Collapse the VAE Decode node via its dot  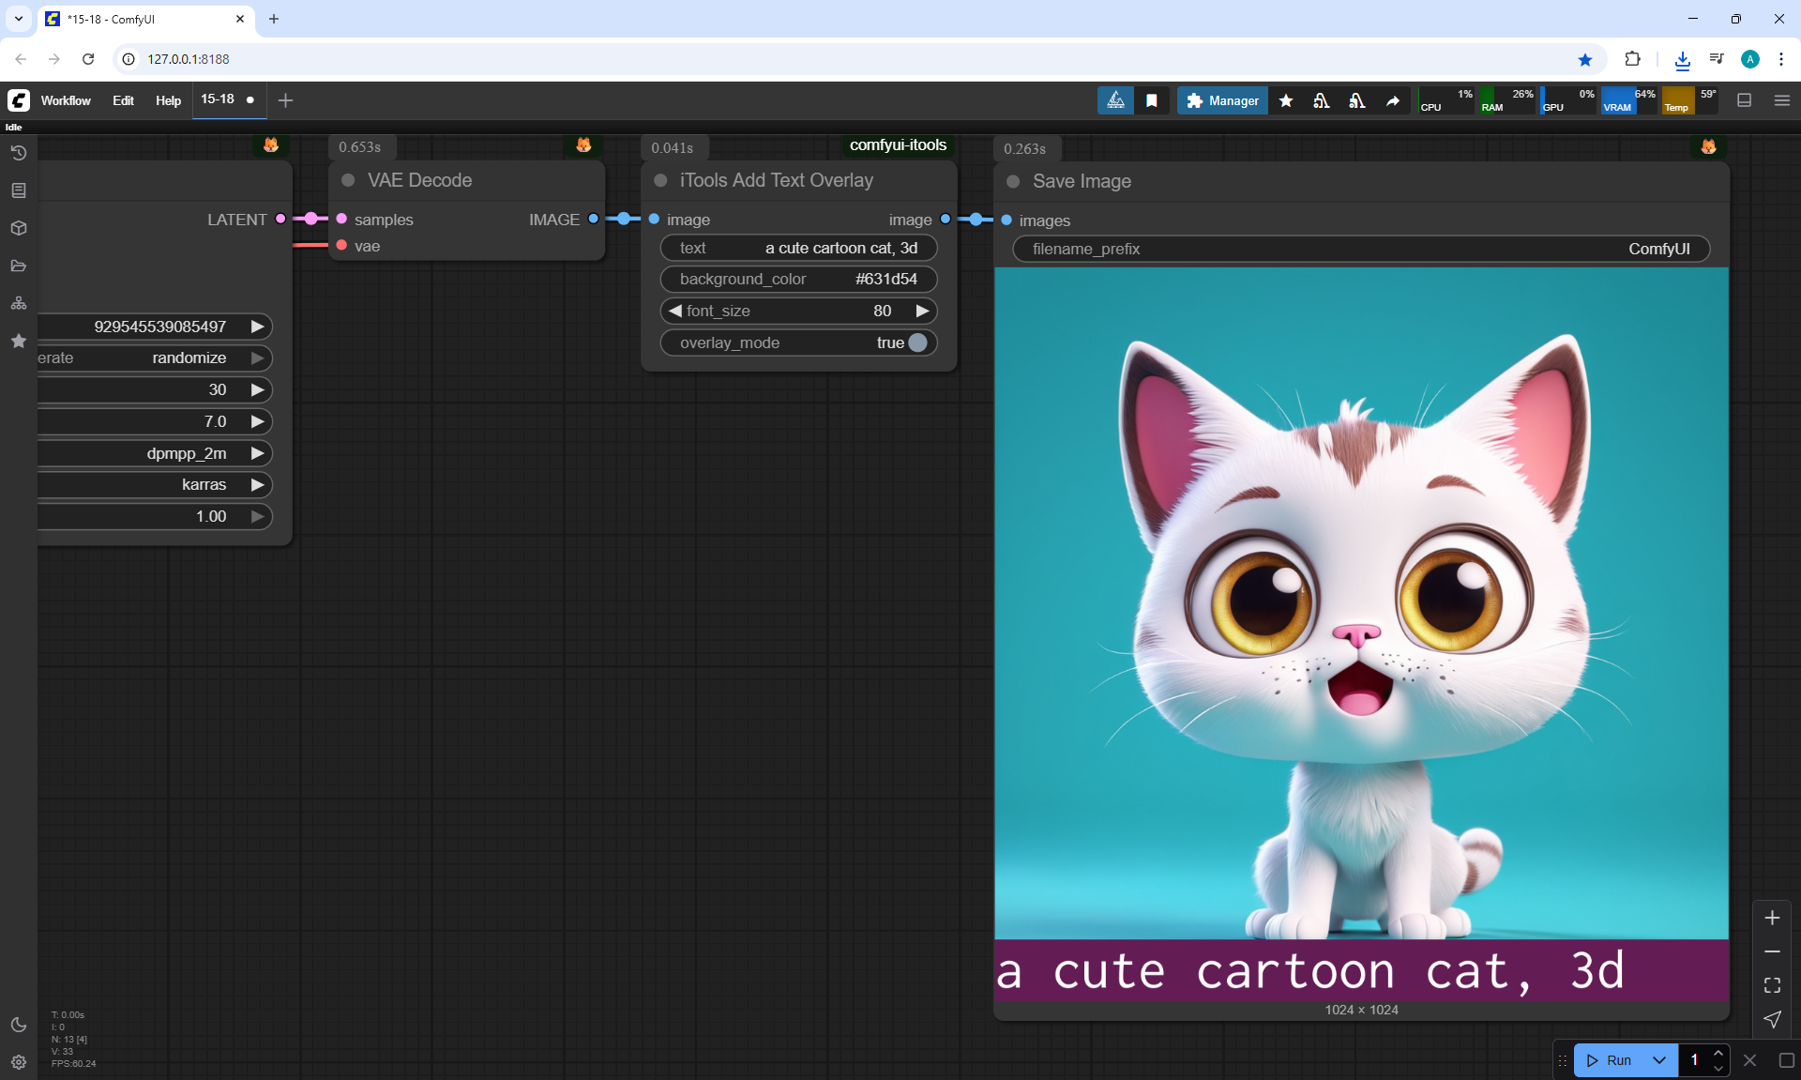pos(348,180)
